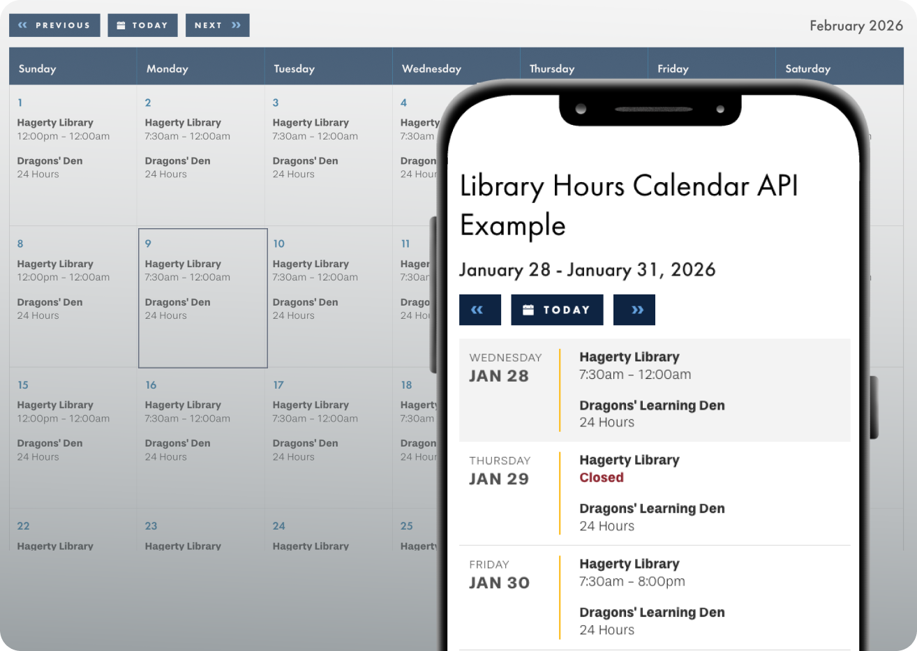917x651 pixels.
Task: Open date 2 in the calendar
Action: point(148,103)
